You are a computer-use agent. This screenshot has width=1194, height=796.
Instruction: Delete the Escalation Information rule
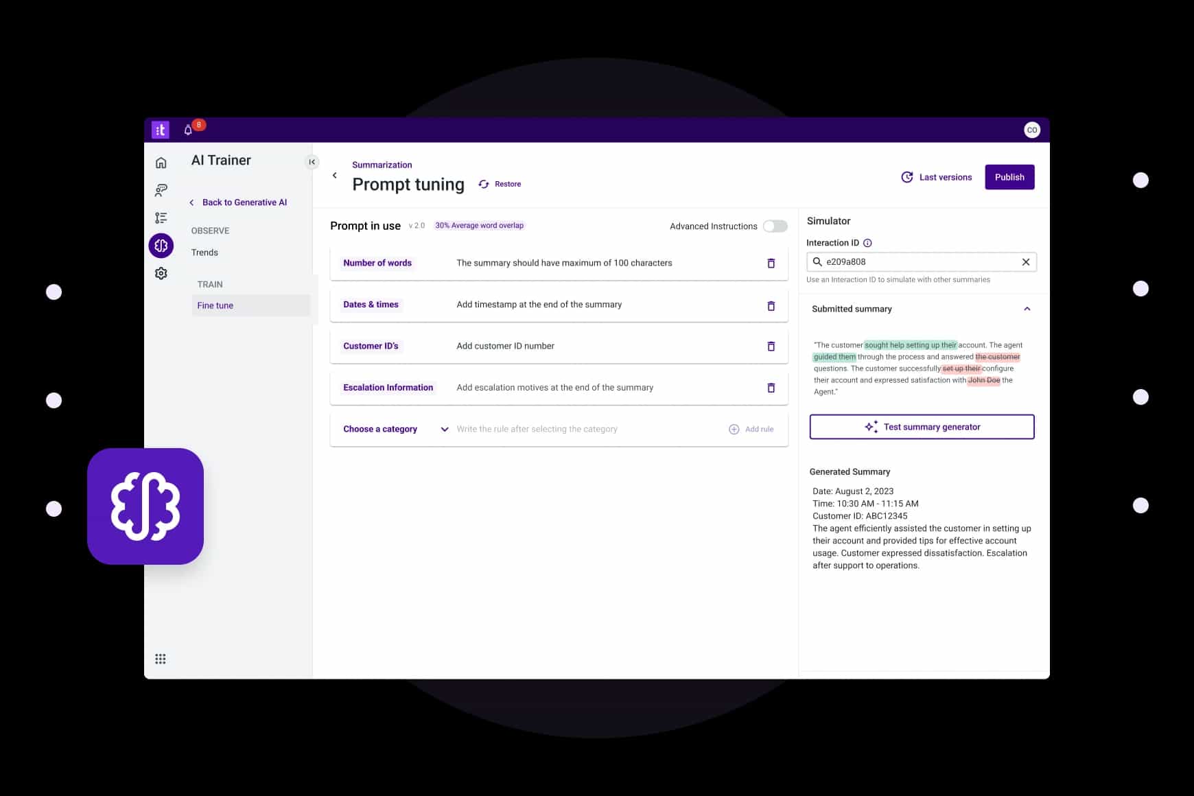[771, 388]
